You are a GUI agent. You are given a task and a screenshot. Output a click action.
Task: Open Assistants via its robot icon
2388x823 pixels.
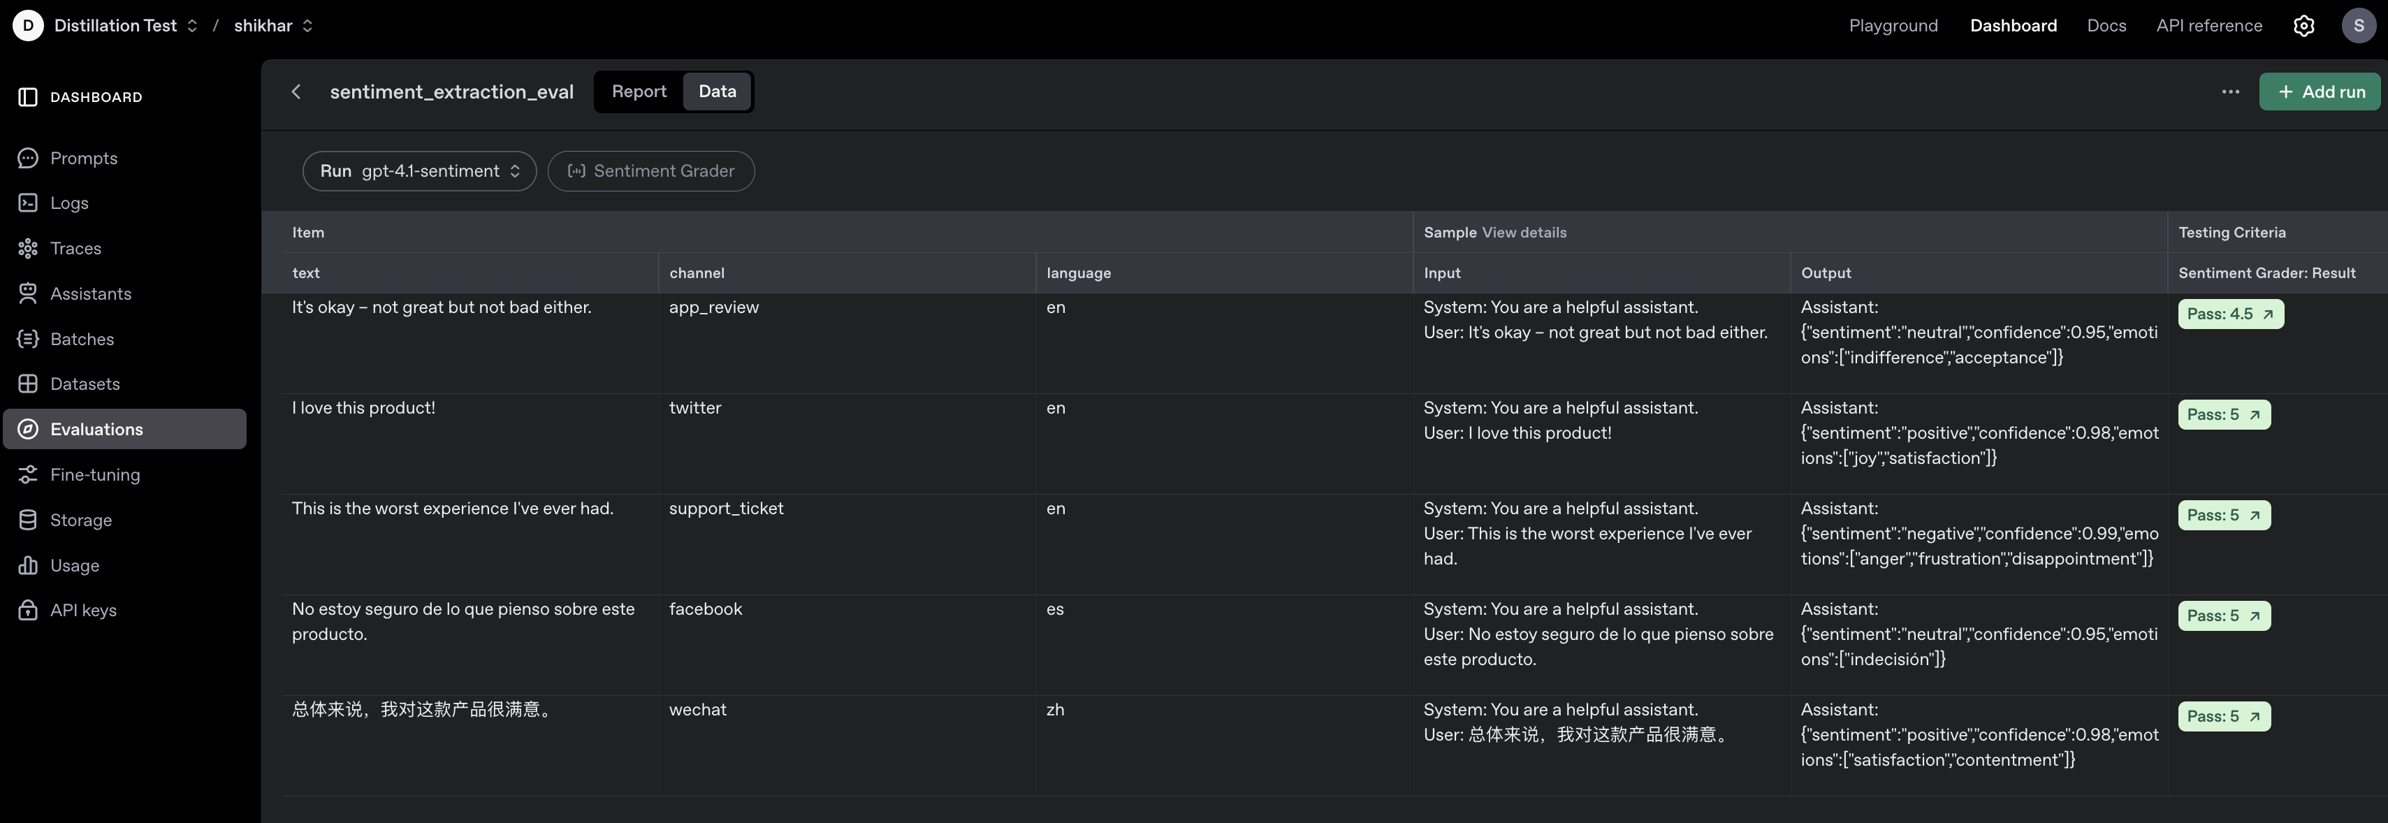tap(28, 294)
